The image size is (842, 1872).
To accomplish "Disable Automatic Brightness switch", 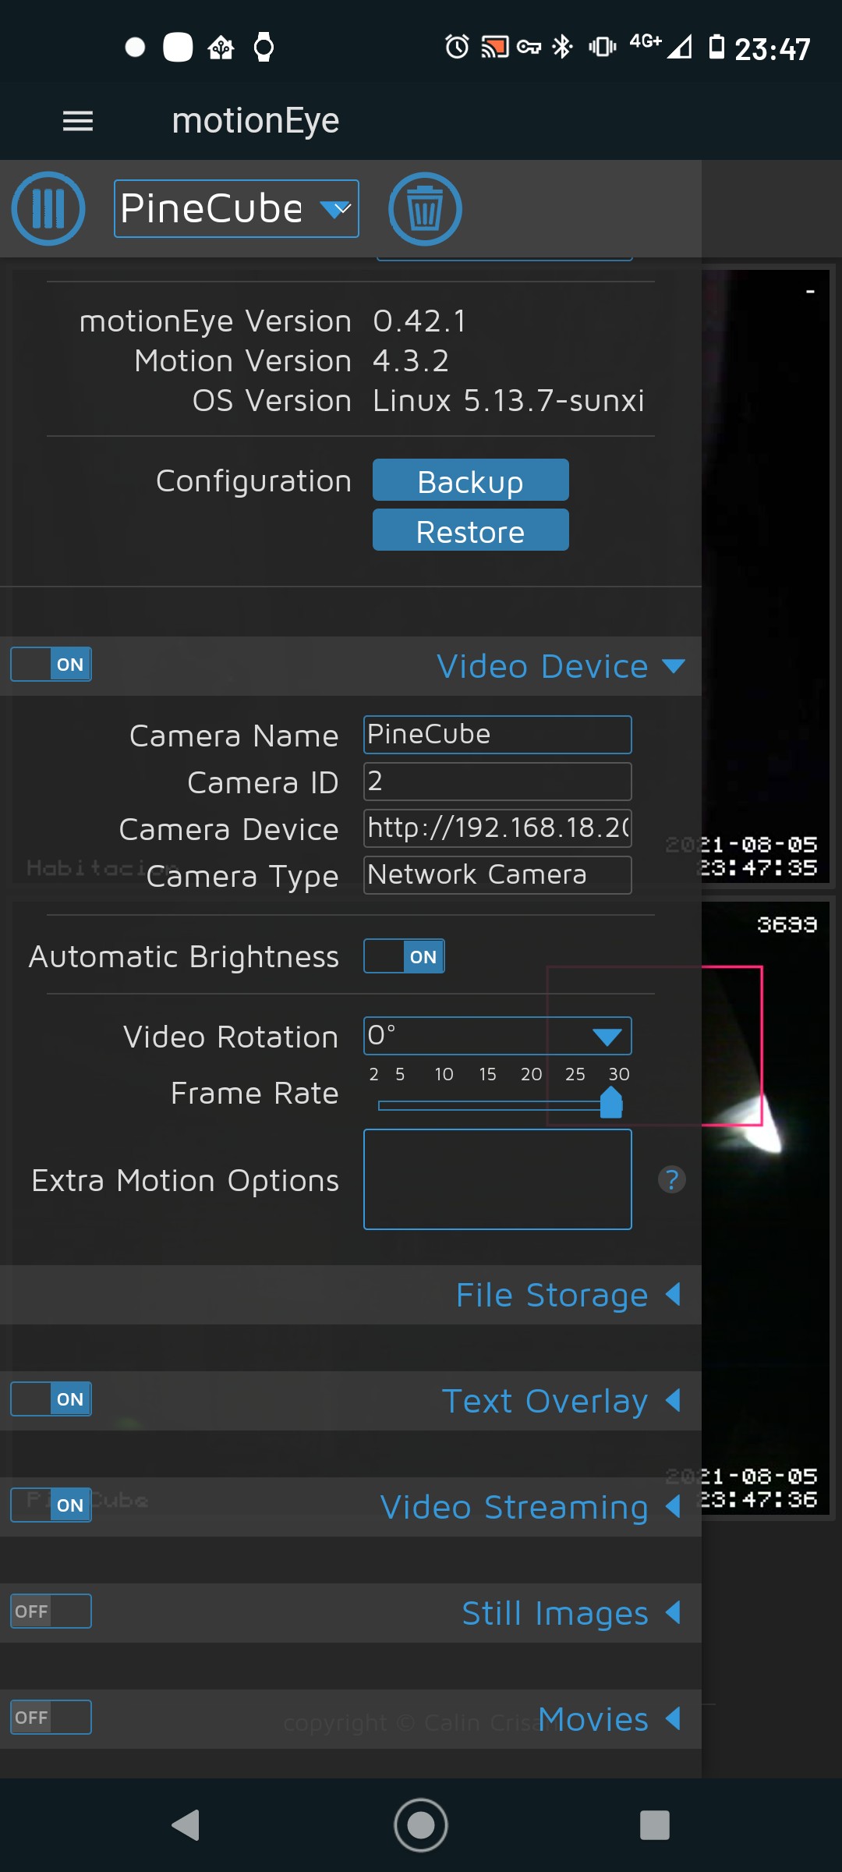I will coord(404,956).
